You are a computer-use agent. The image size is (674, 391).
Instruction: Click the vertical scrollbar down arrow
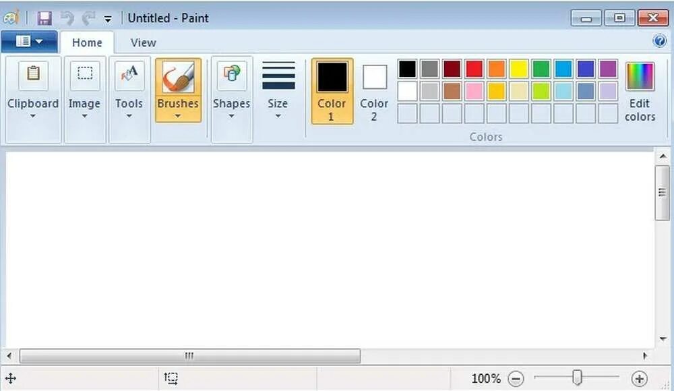tap(663, 339)
